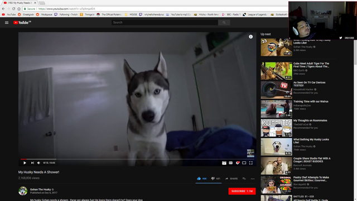
Task: Toggle subtitles in player controls
Action: click(230, 162)
